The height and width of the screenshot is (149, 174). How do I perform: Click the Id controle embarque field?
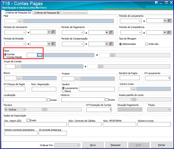(53, 133)
